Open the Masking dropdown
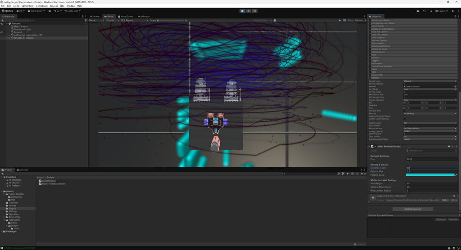This screenshot has height=250, width=461. coord(430,113)
